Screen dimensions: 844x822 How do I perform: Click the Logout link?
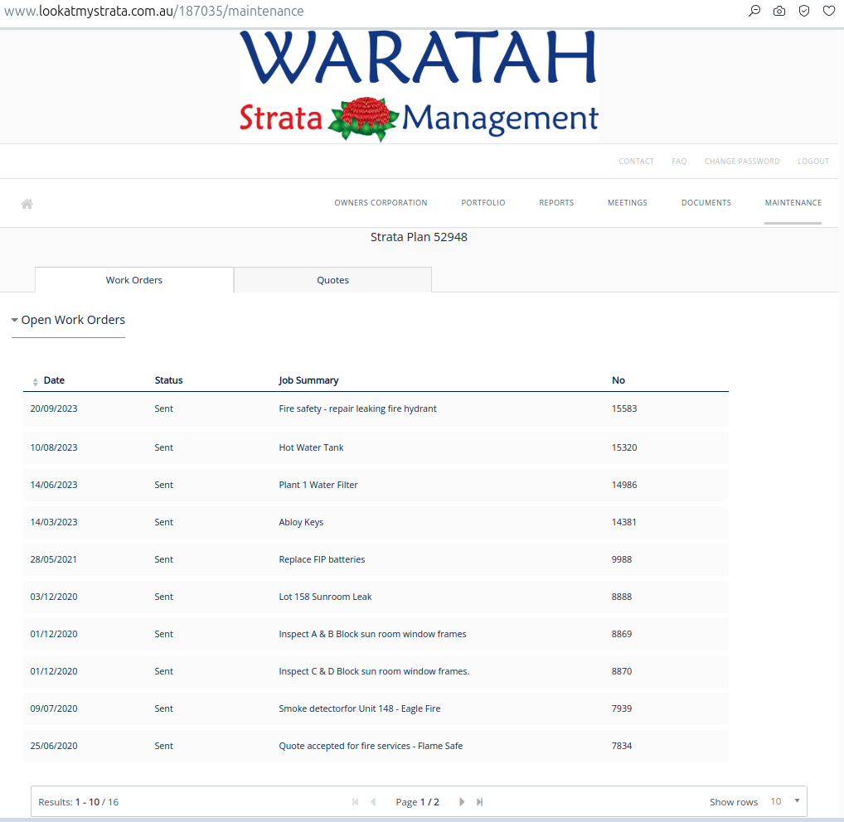[812, 162]
